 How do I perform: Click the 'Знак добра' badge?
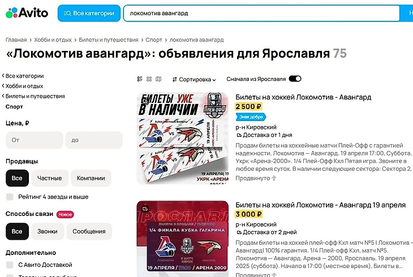tap(251, 117)
